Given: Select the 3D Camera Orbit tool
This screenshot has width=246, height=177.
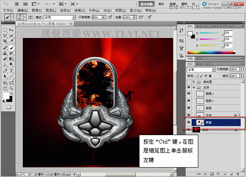Looking at the screenshot, I should (x=11, y=82).
